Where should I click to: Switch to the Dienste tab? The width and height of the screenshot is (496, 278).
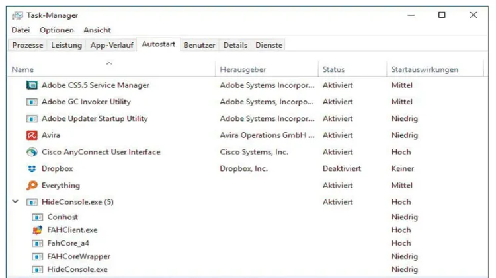click(x=269, y=45)
